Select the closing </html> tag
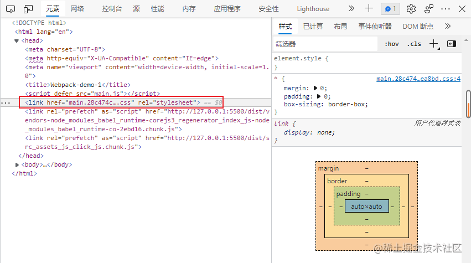 pyautogui.click(x=24, y=173)
